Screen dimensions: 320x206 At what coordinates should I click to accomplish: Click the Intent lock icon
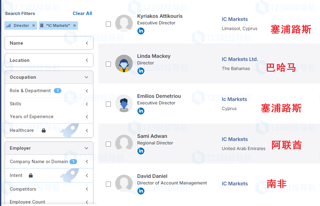pyautogui.click(x=31, y=175)
